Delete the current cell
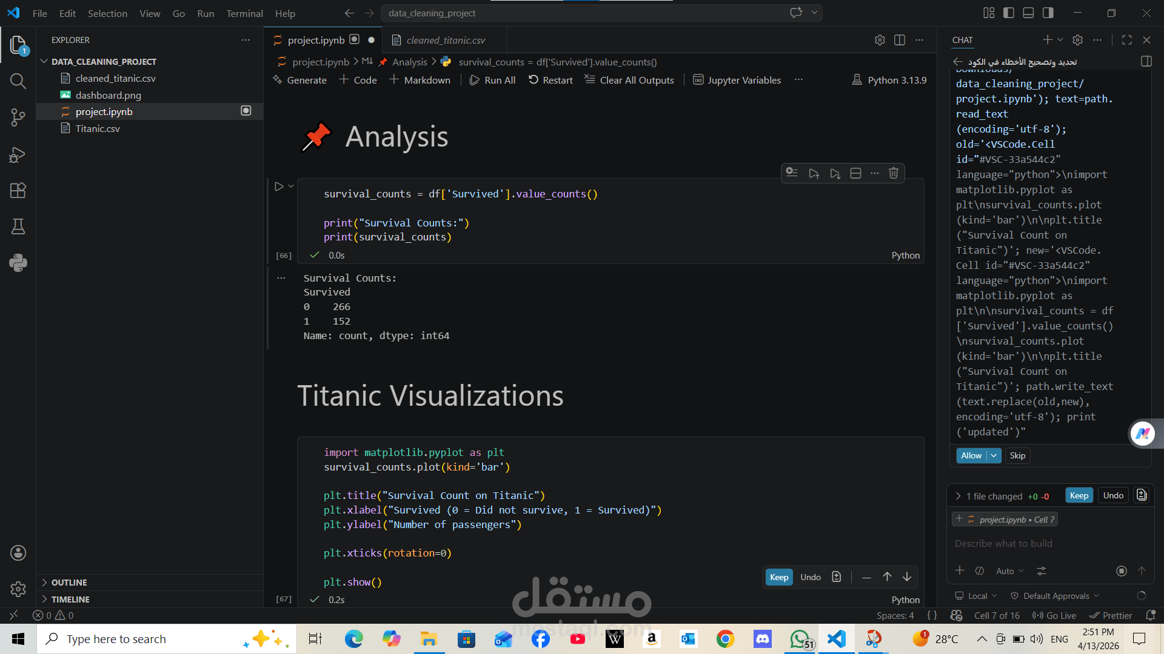This screenshot has width=1164, height=654. coord(893,173)
